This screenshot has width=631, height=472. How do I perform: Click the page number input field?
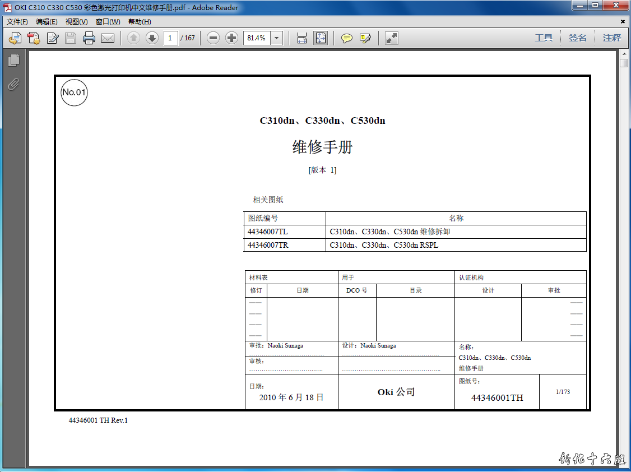(171, 38)
